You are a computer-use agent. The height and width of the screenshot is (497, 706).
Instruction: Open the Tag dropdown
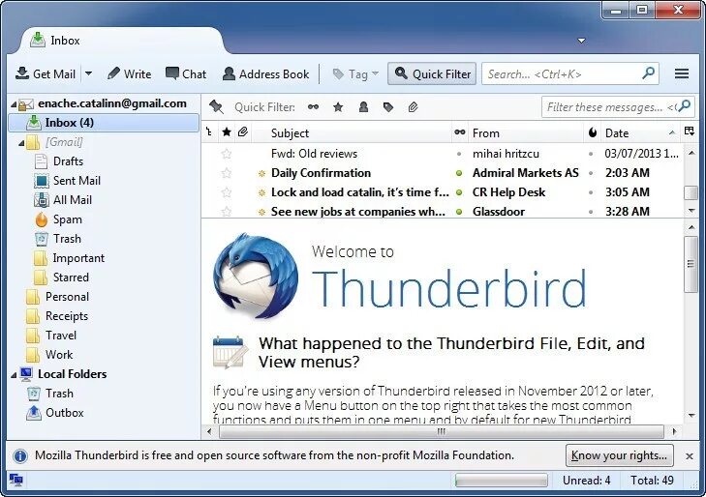355,73
